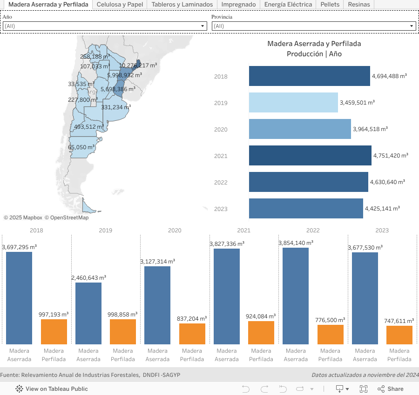Open the Download icon menu
This screenshot has height=395, width=419.
[x=342, y=389]
